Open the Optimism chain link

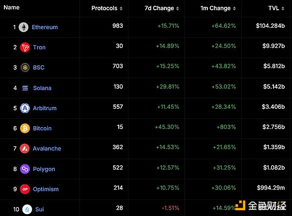pos(46,189)
